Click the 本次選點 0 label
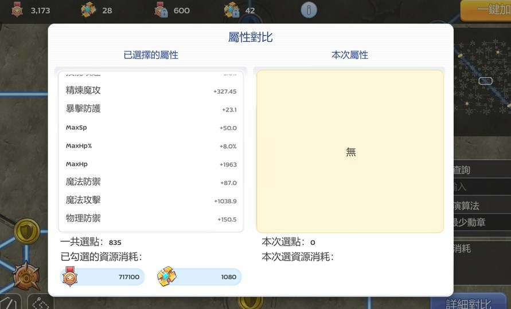511x309 pixels. tap(288, 242)
